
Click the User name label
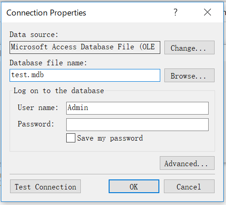[38, 107]
